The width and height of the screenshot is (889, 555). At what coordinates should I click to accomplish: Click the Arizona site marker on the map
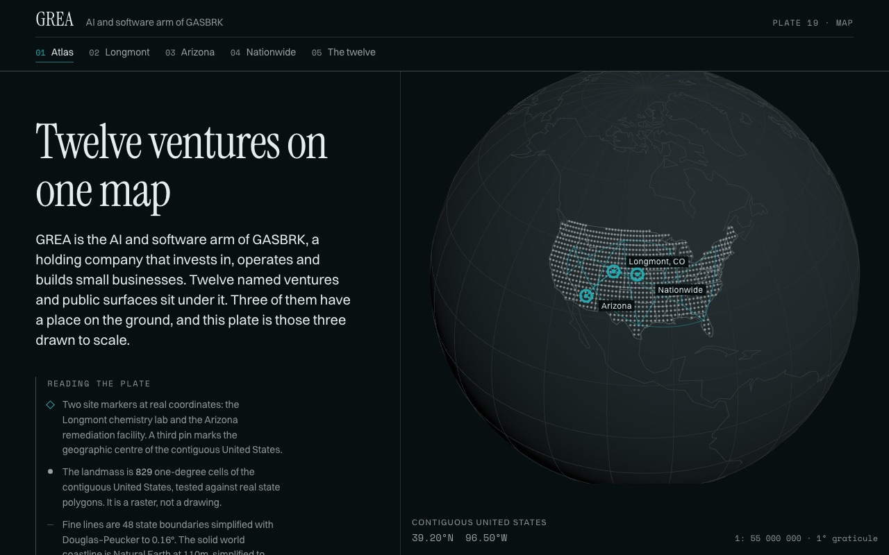pos(587,296)
